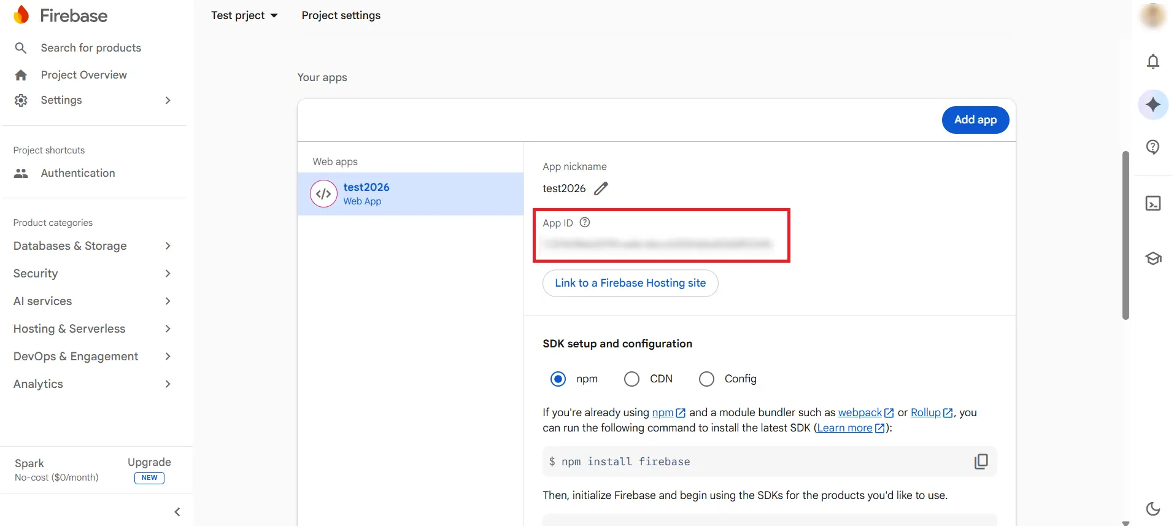Open the Cloud Shell terminal icon
This screenshot has width=1174, height=526.
coord(1153,203)
